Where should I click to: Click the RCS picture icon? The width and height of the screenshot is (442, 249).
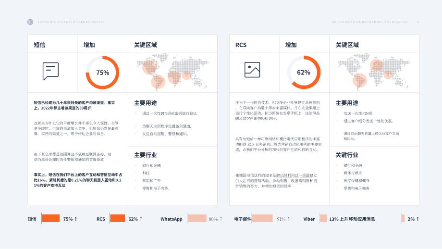coord(252,70)
